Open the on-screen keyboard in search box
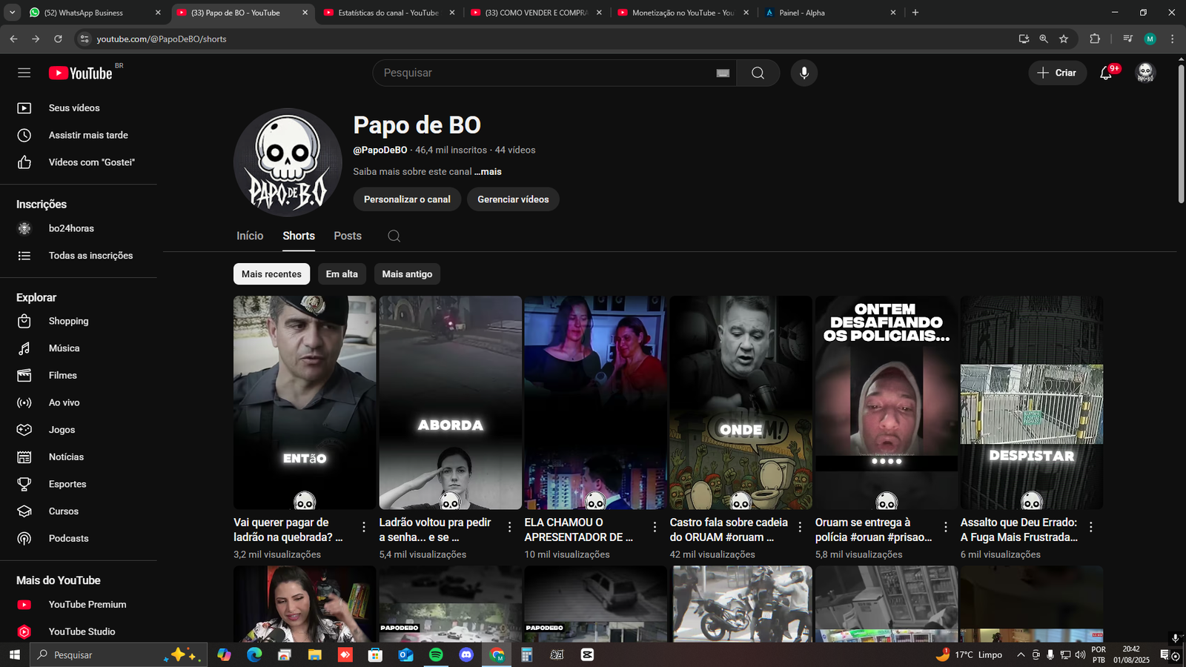The width and height of the screenshot is (1186, 667). point(723,73)
